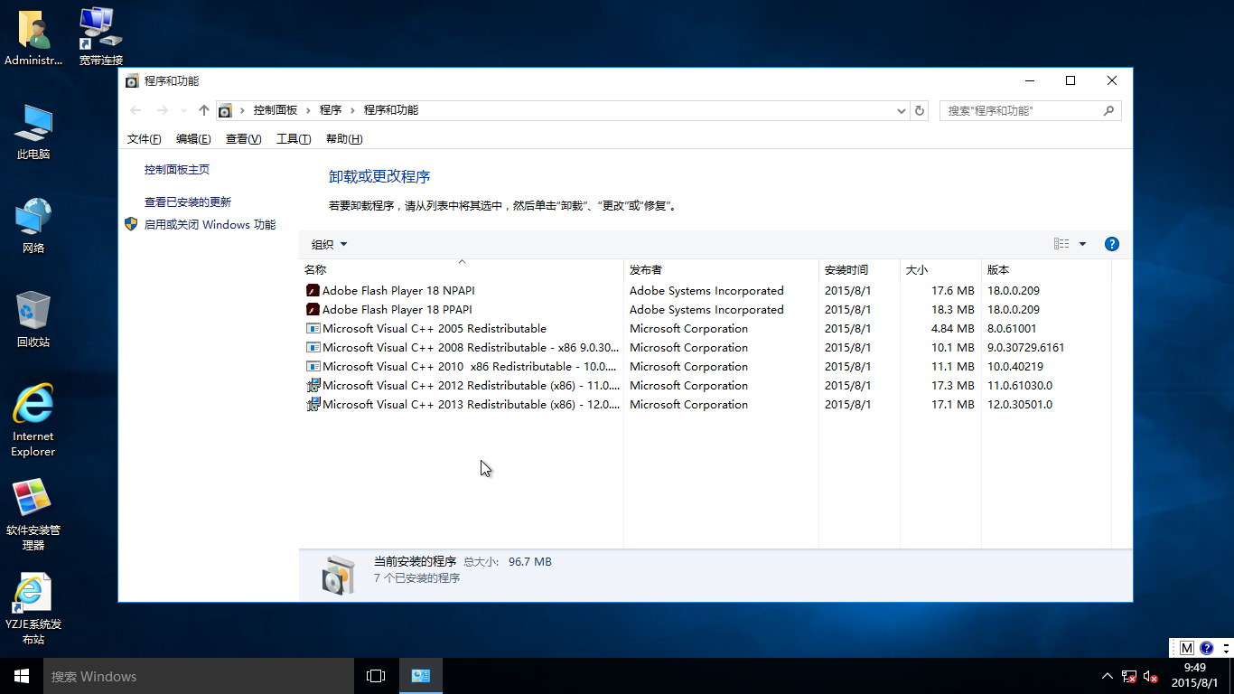Image resolution: width=1234 pixels, height=694 pixels.
Task: Open 软件安装管理器 desktop icon
Action: point(33,515)
